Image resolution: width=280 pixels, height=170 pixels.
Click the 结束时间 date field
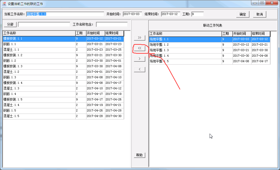pyautogui.click(x=171, y=14)
